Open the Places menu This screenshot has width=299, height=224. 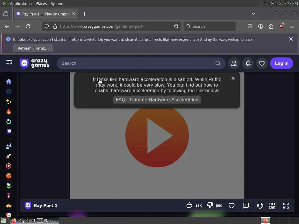point(41,3)
